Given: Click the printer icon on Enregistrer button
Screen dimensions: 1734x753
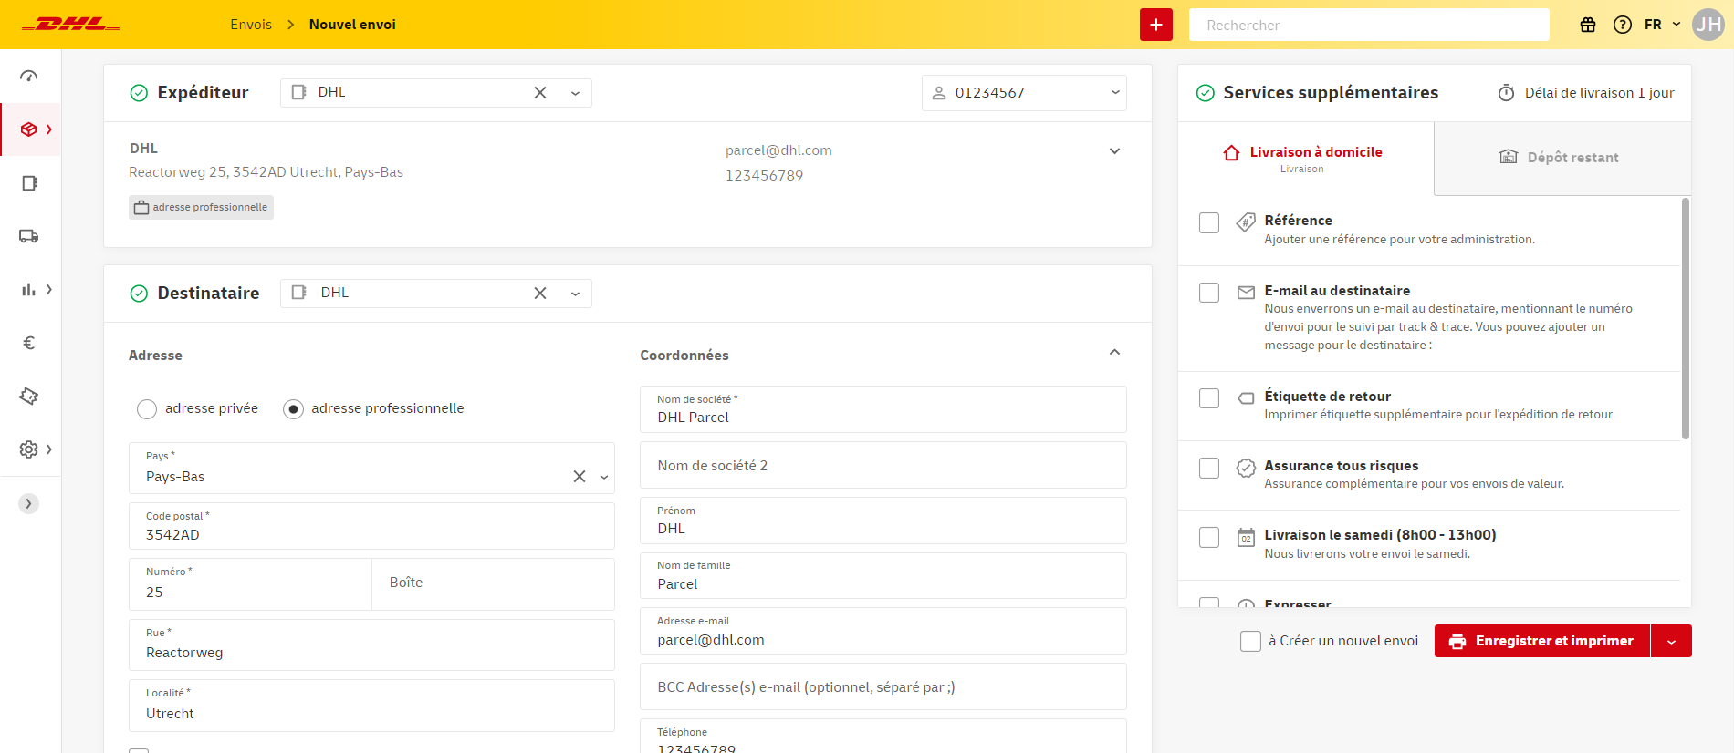Looking at the screenshot, I should click(1457, 642).
